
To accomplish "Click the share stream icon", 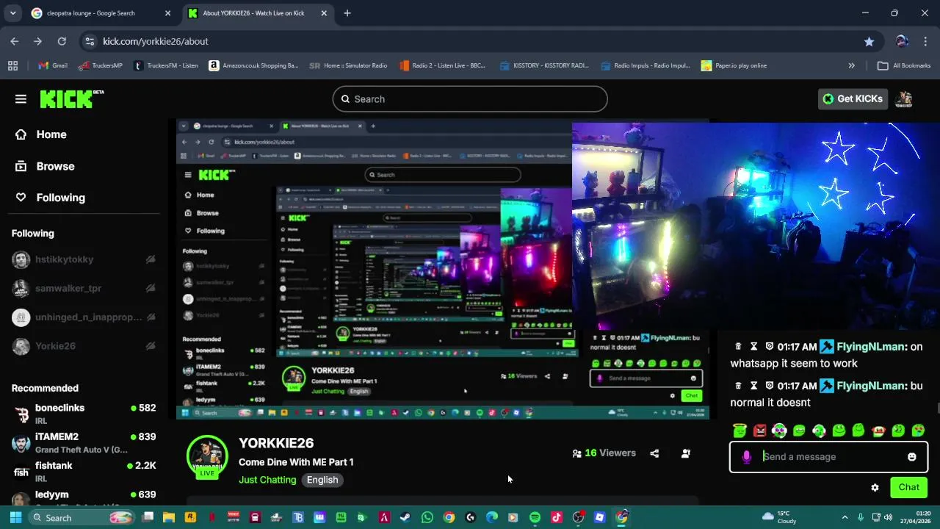I will coord(654,453).
